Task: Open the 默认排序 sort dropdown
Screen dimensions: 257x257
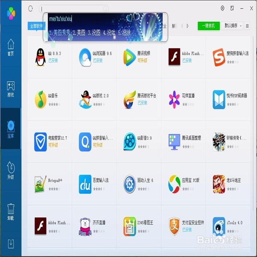Action: [232, 26]
